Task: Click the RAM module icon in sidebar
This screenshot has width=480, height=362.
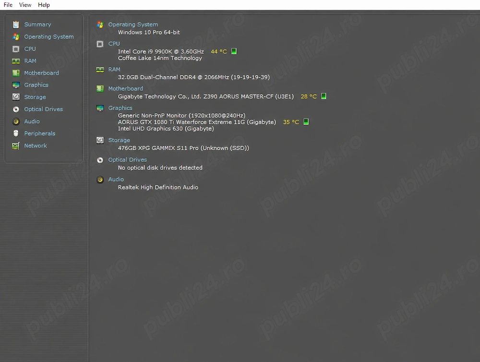Action: click(16, 61)
